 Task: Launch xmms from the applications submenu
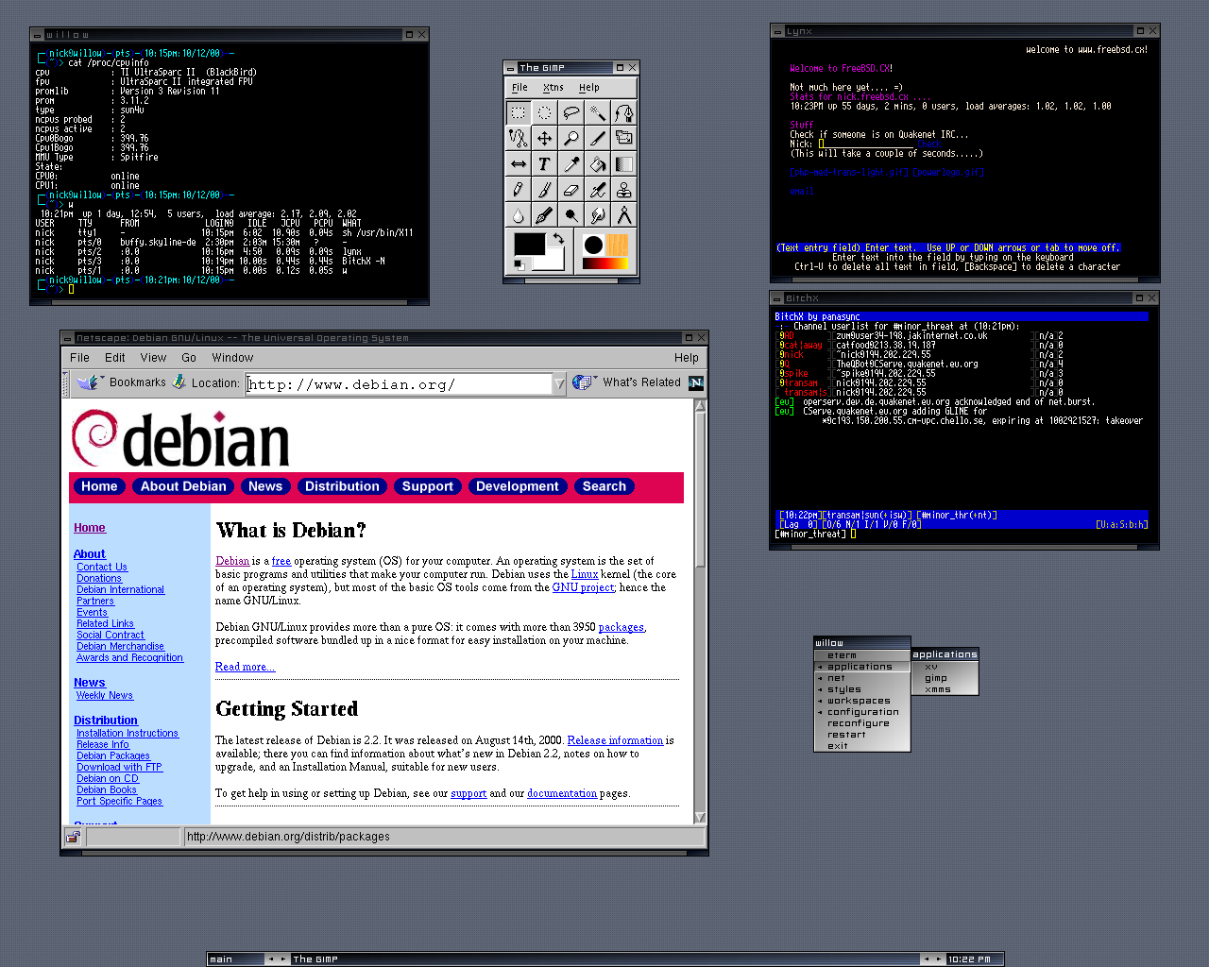pyautogui.click(x=937, y=689)
